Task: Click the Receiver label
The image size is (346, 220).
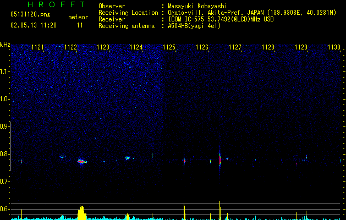Action: coord(112,19)
